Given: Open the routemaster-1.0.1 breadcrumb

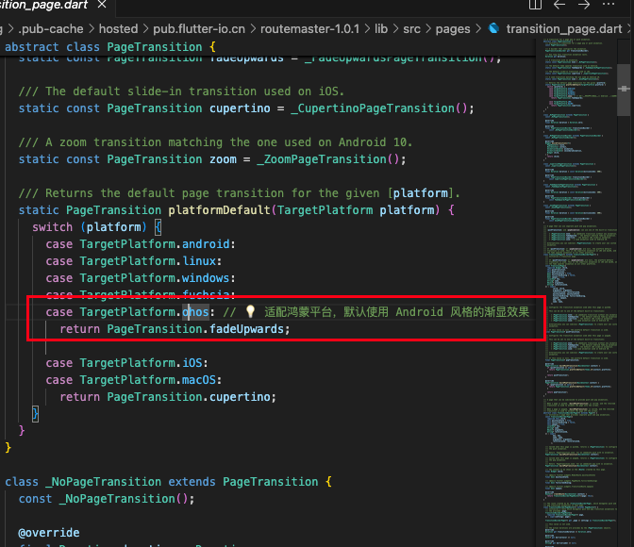Looking at the screenshot, I should 309,29.
